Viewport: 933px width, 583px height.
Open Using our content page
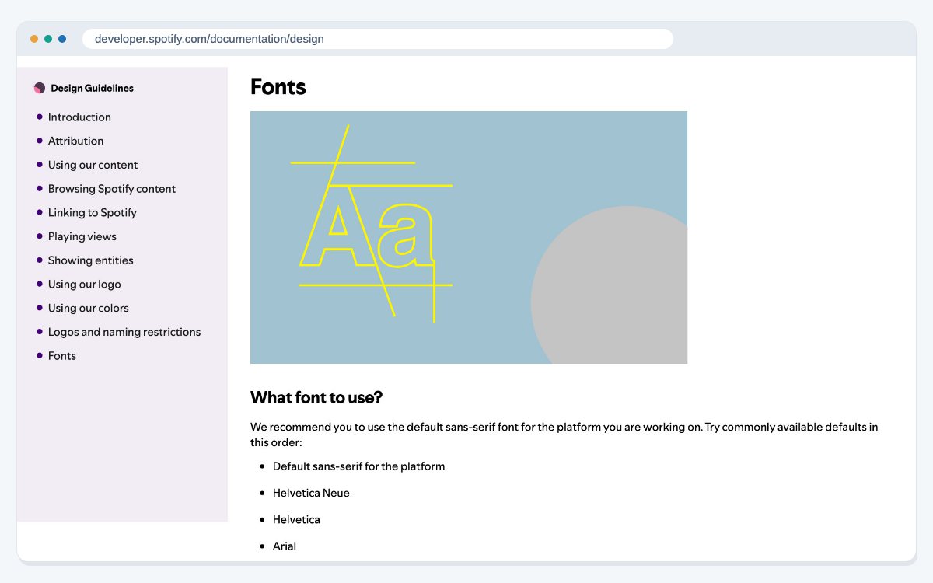tap(93, 165)
